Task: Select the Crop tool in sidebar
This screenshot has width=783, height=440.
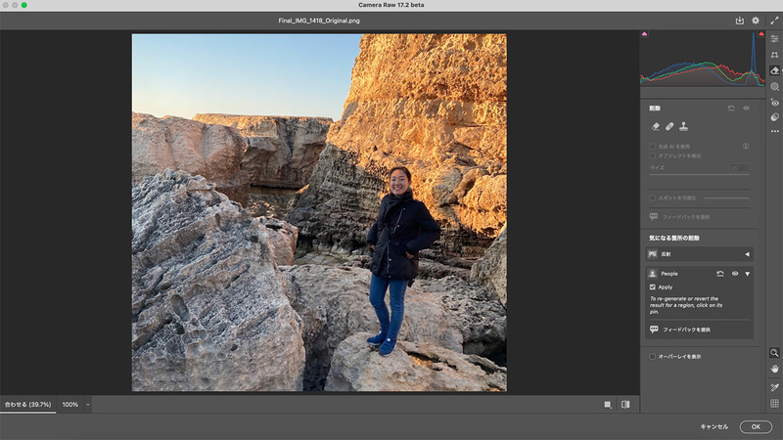Action: (774, 55)
